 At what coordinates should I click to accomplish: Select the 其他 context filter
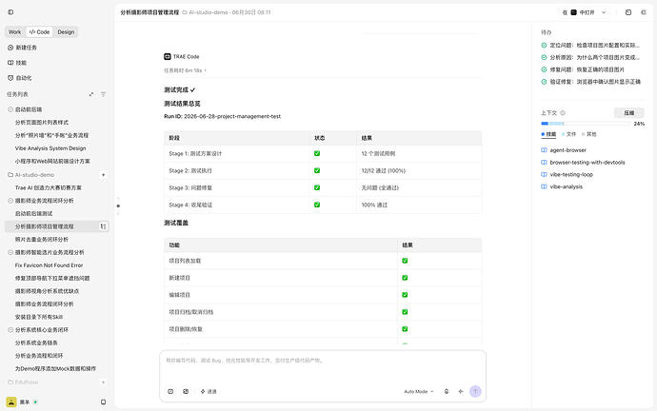coord(588,134)
